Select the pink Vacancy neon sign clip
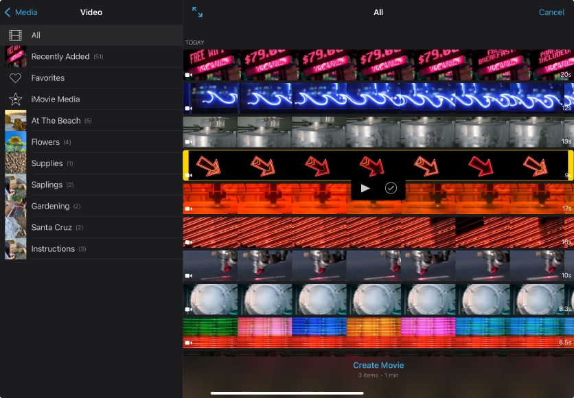Image resolution: width=574 pixels, height=398 pixels. (x=378, y=65)
